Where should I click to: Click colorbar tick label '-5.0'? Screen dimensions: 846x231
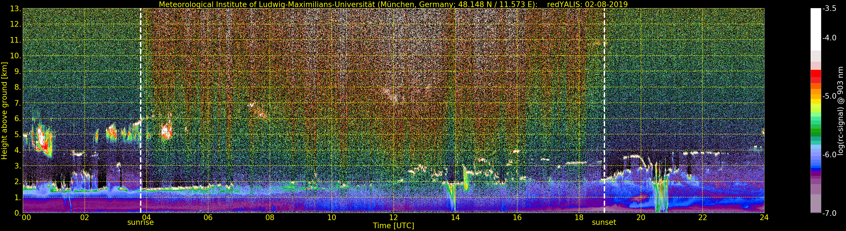[x=829, y=96]
